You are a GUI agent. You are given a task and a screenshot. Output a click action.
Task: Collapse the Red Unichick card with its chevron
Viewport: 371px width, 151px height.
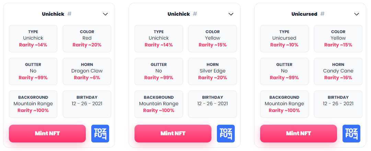(105, 14)
